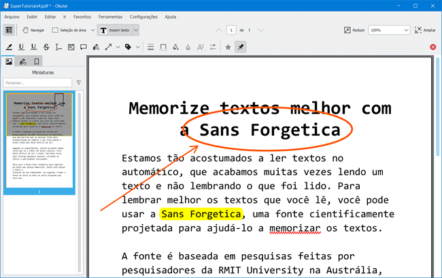
Task: Open the Favoritos menu
Action: [82, 17]
